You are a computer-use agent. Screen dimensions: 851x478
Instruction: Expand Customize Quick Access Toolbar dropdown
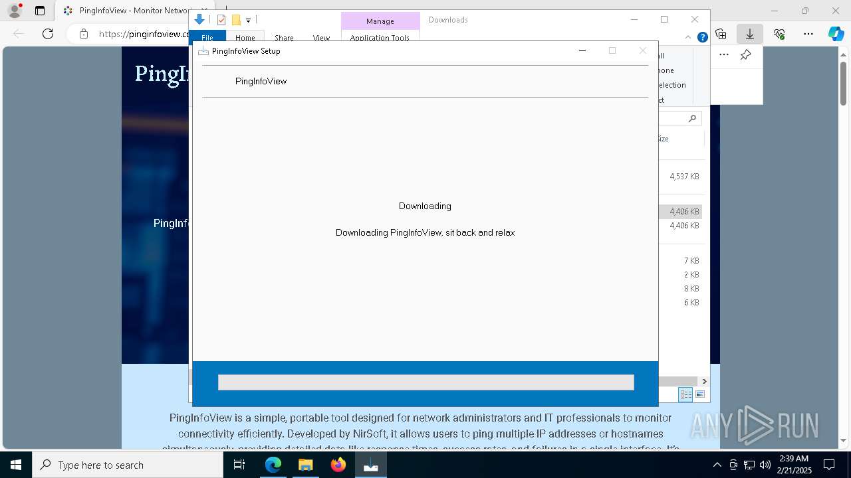click(x=248, y=21)
